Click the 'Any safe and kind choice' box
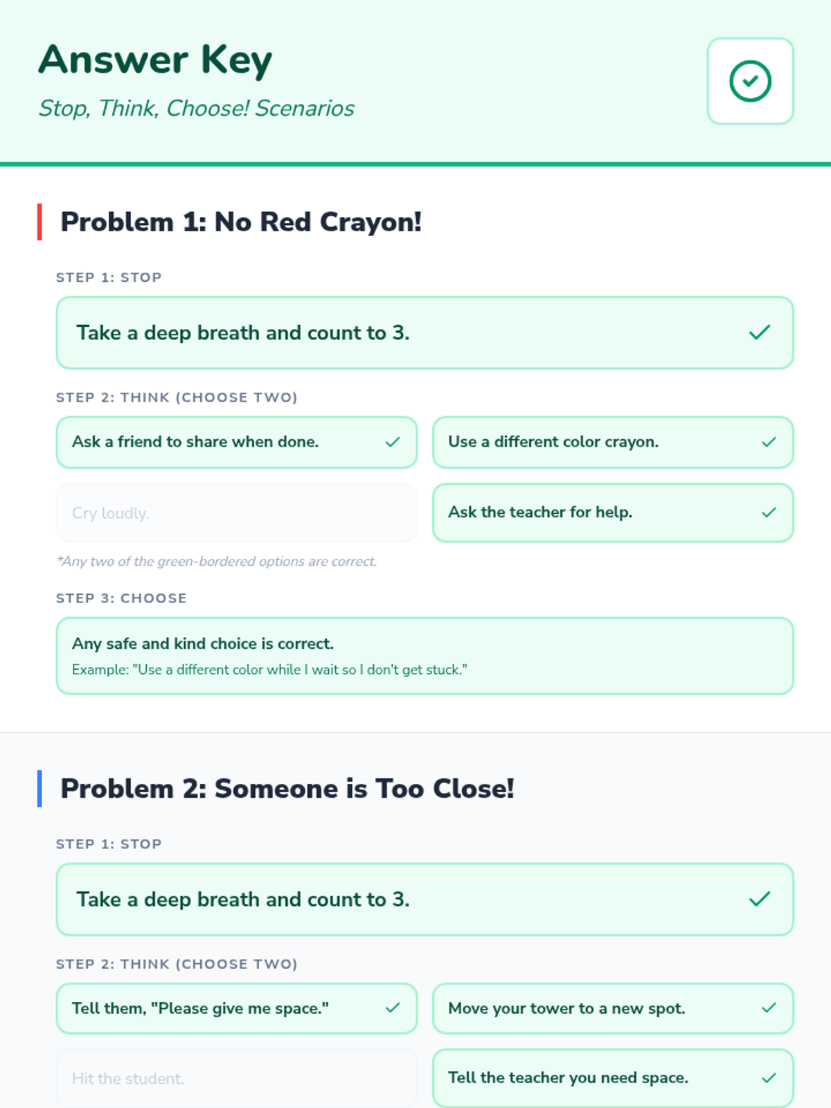Viewport: 831px width, 1108px height. 425,655
